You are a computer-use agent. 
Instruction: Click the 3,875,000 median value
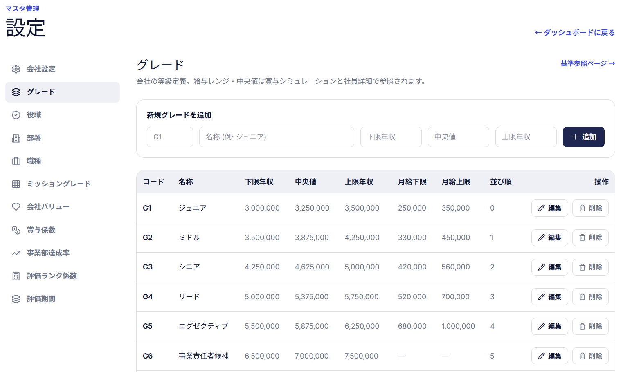click(312, 238)
